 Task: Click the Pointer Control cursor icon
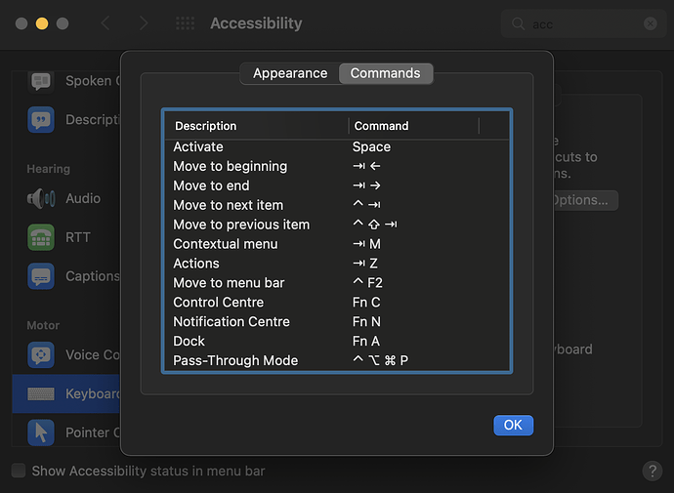coord(41,432)
